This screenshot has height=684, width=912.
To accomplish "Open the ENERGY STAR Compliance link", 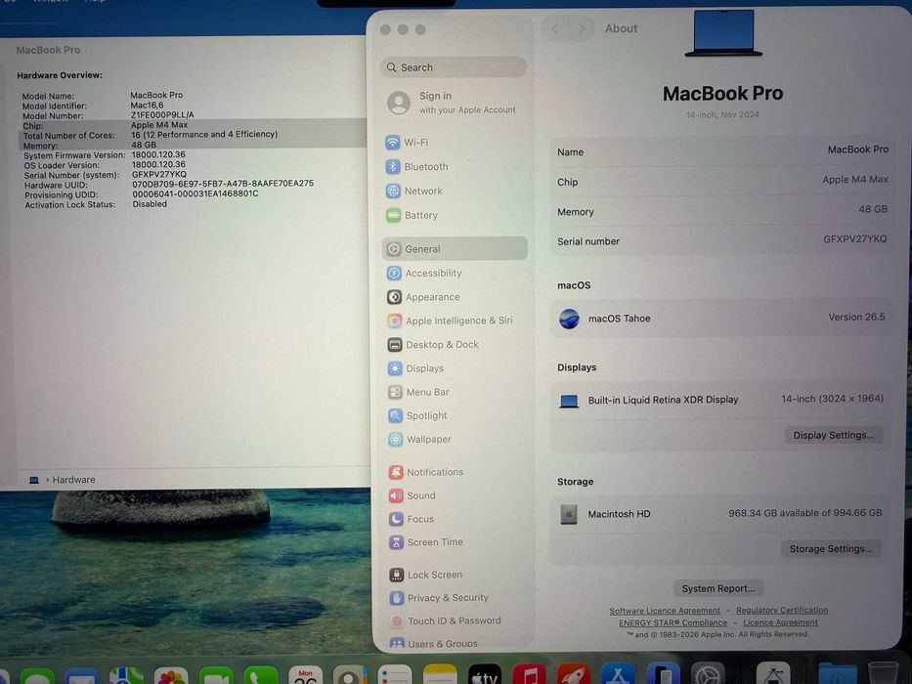I will [x=673, y=622].
